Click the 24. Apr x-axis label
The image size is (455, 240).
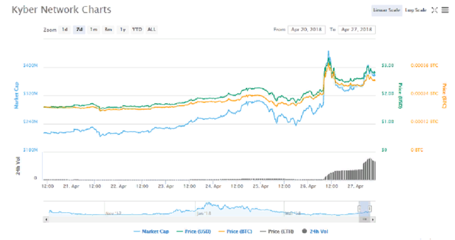click(x=213, y=186)
